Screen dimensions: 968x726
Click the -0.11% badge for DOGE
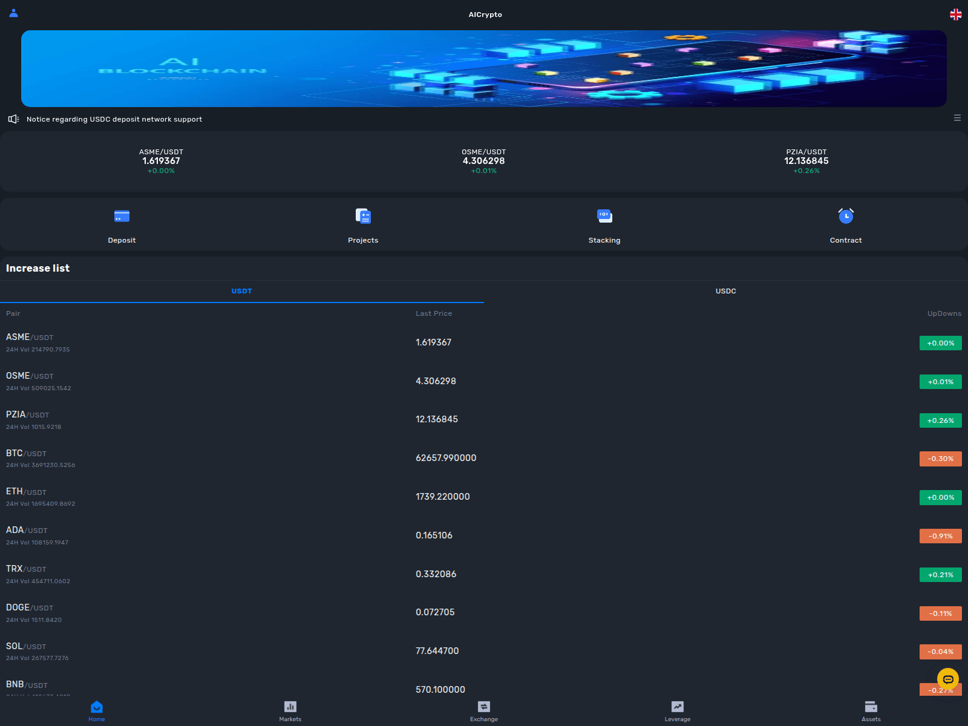coord(941,613)
